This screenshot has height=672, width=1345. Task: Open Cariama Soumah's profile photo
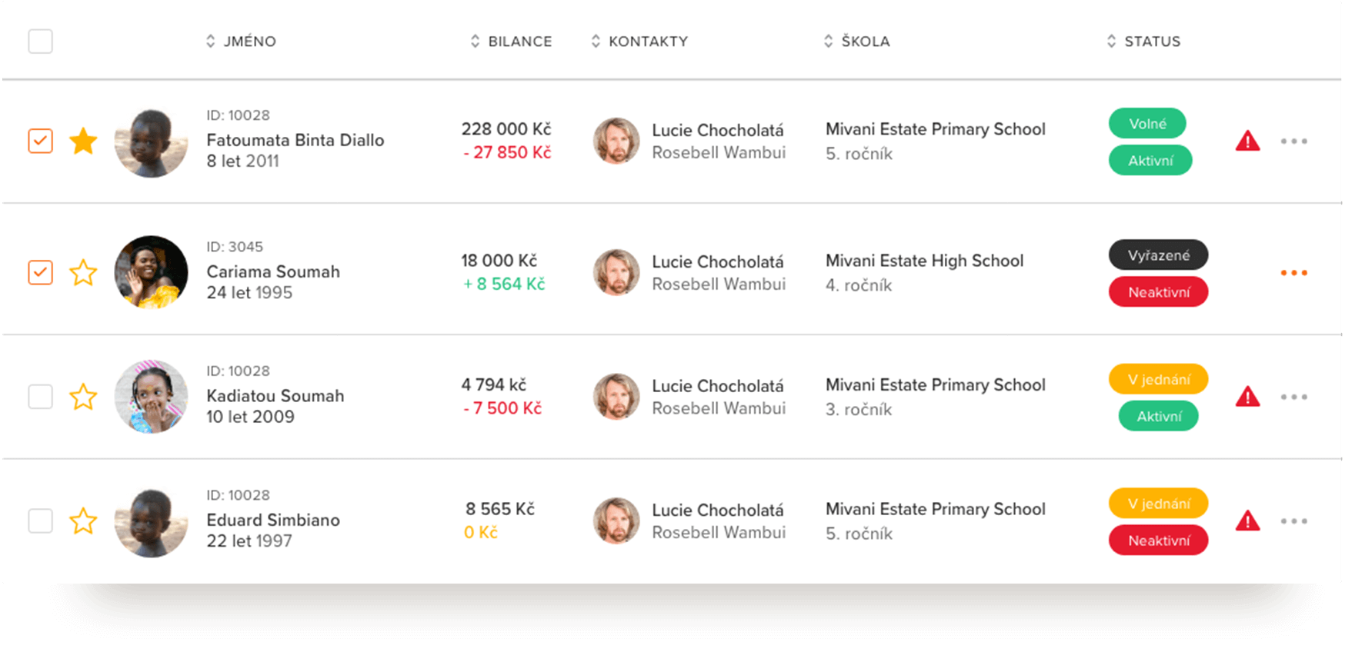(151, 273)
